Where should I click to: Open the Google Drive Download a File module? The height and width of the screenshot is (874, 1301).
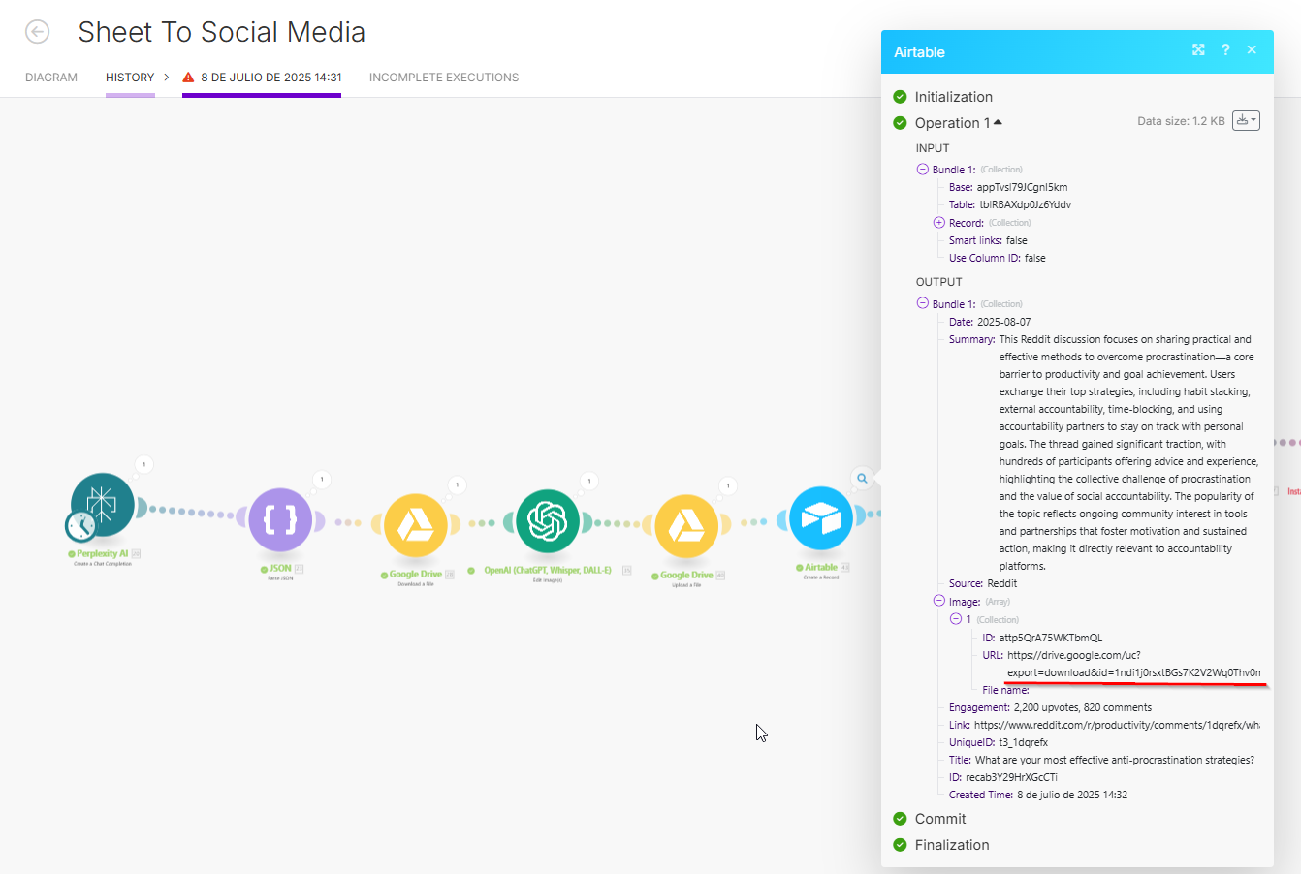pos(416,526)
